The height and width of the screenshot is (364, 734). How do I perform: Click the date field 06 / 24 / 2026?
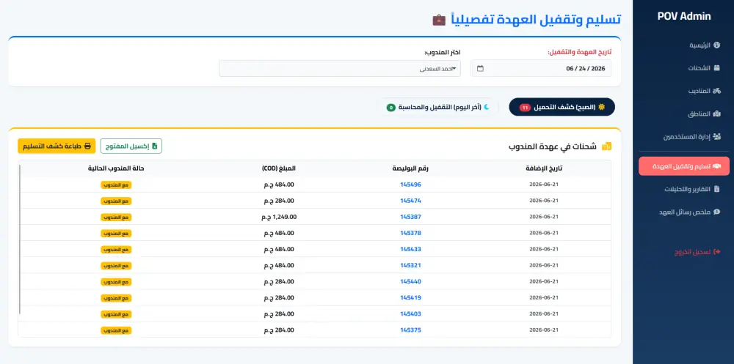[541, 68]
